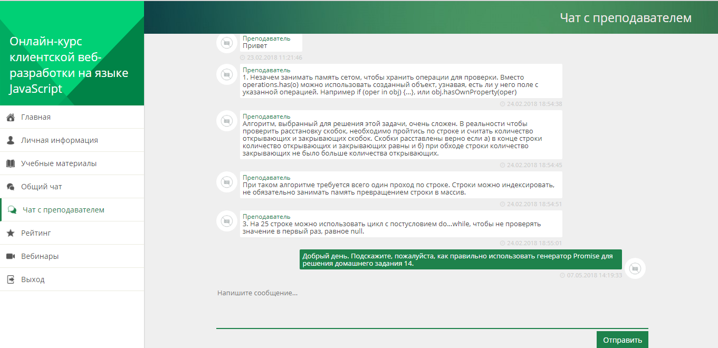Click the course title in the sidebar header
The image size is (718, 348).
tap(69, 65)
